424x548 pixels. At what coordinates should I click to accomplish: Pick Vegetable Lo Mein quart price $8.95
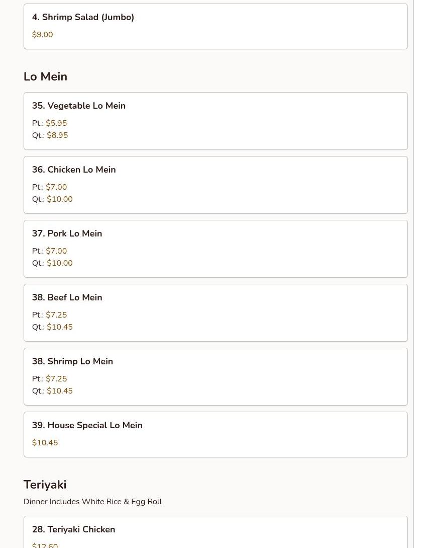[x=57, y=135]
